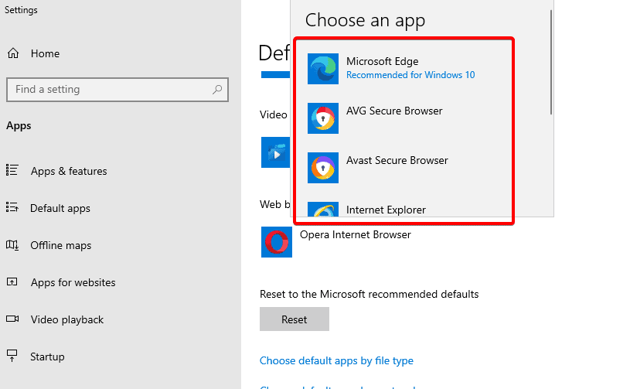This screenshot has height=389, width=630.
Task: Open Apps for websites settings
Action: [73, 282]
